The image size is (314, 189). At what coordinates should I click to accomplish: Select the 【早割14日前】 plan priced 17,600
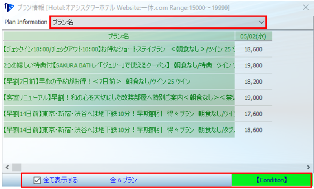pyautogui.click(x=119, y=114)
